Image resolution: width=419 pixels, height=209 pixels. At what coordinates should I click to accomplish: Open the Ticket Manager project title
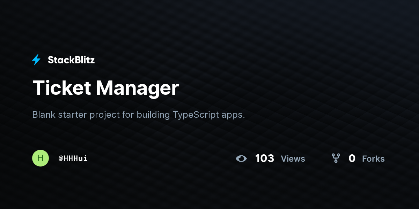pos(105,88)
